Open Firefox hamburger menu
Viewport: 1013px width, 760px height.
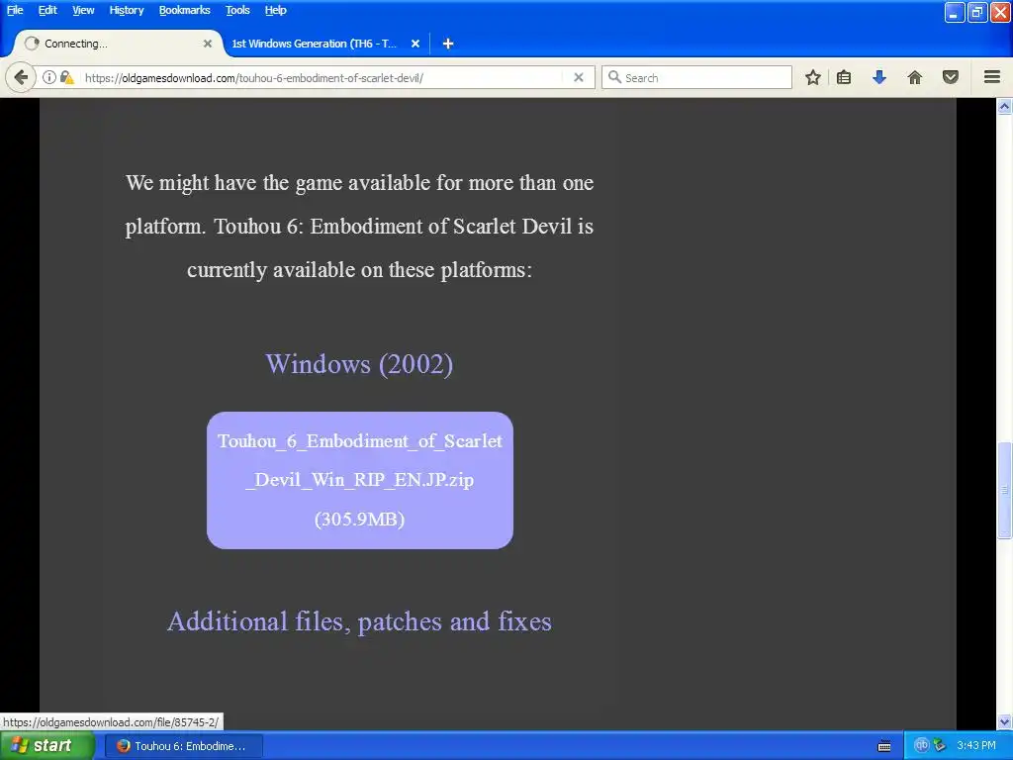point(992,77)
